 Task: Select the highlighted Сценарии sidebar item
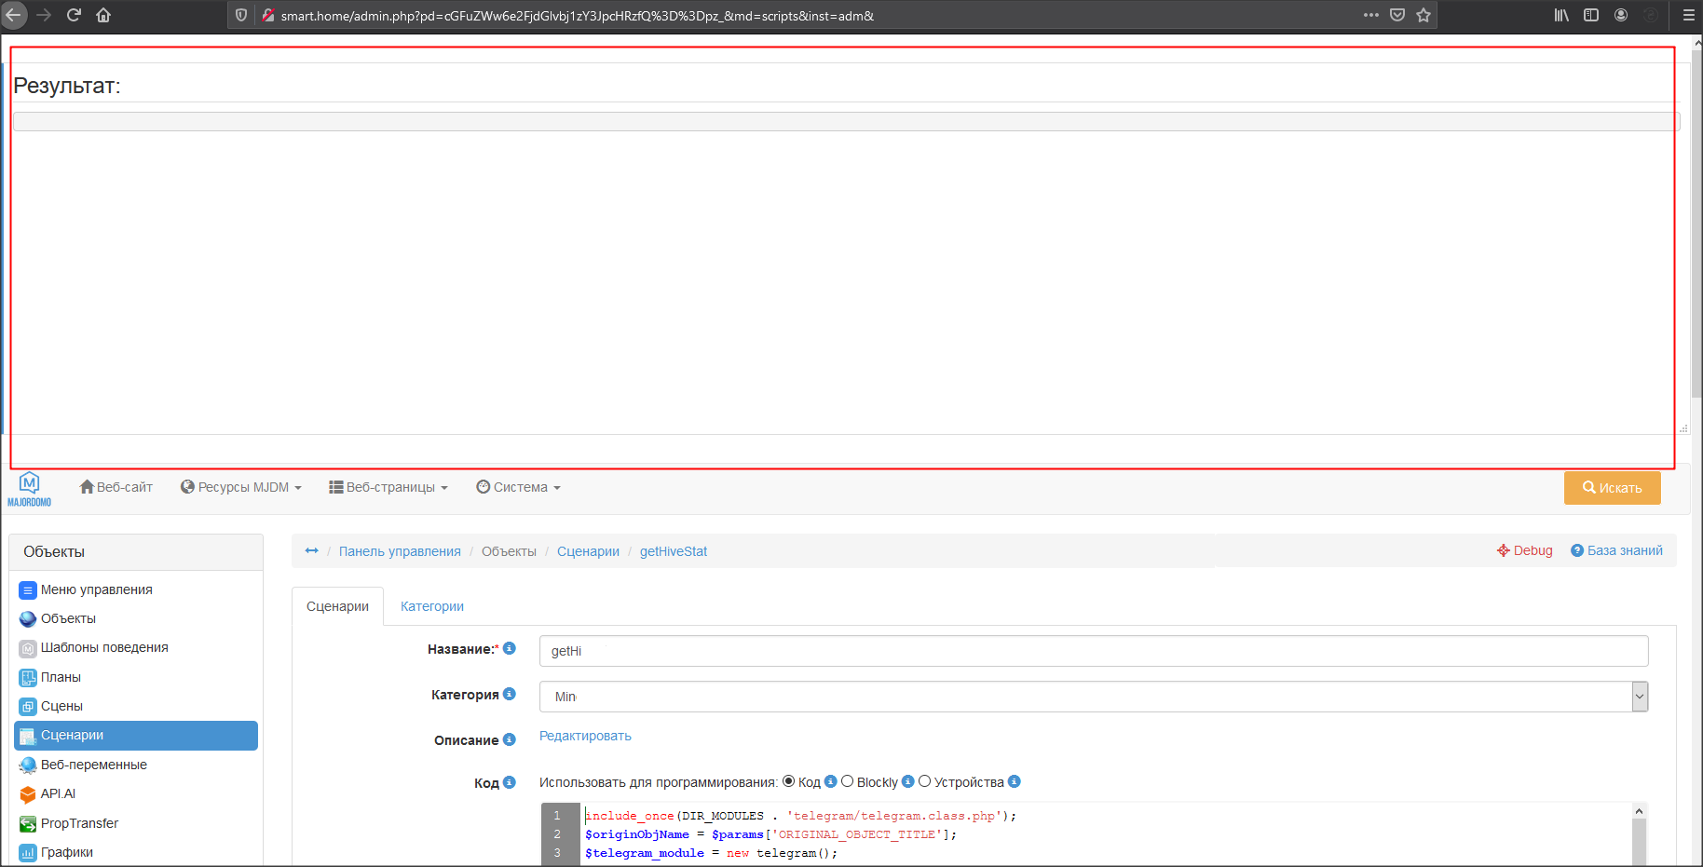click(x=136, y=736)
